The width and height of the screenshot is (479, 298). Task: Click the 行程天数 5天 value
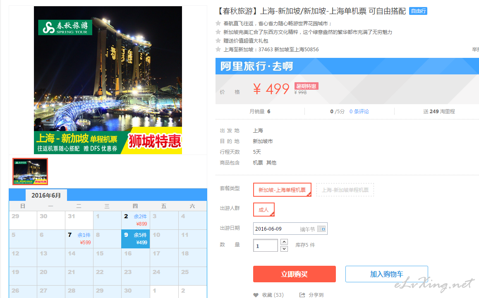coord(257,152)
